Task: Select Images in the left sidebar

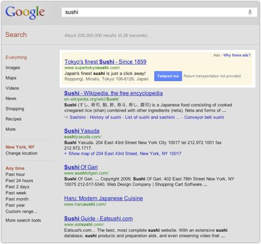Action: [x=13, y=68]
